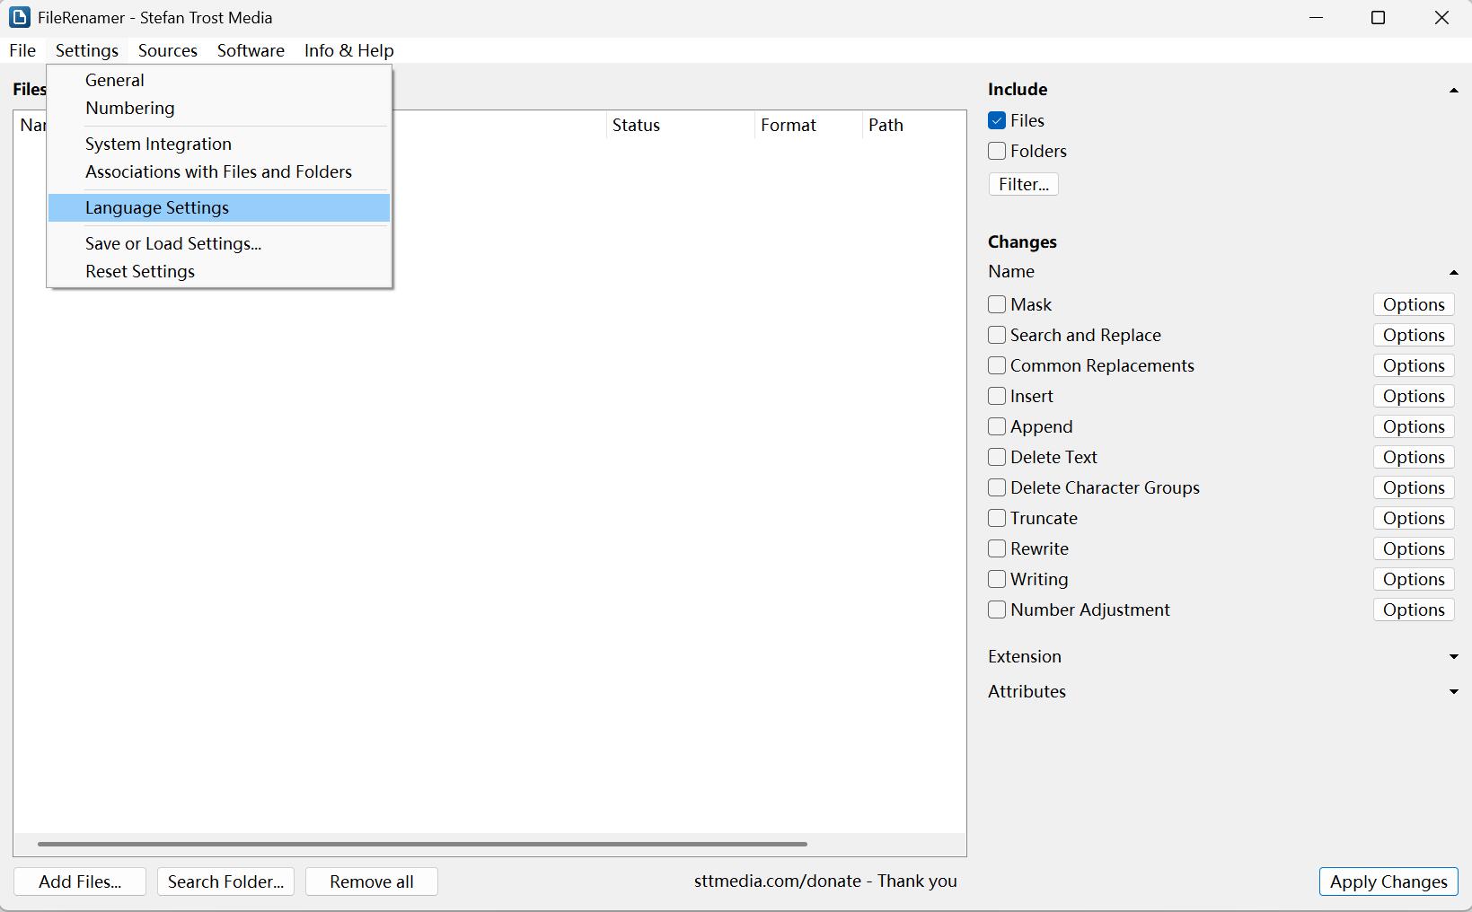Open System Integration settings

(219, 144)
